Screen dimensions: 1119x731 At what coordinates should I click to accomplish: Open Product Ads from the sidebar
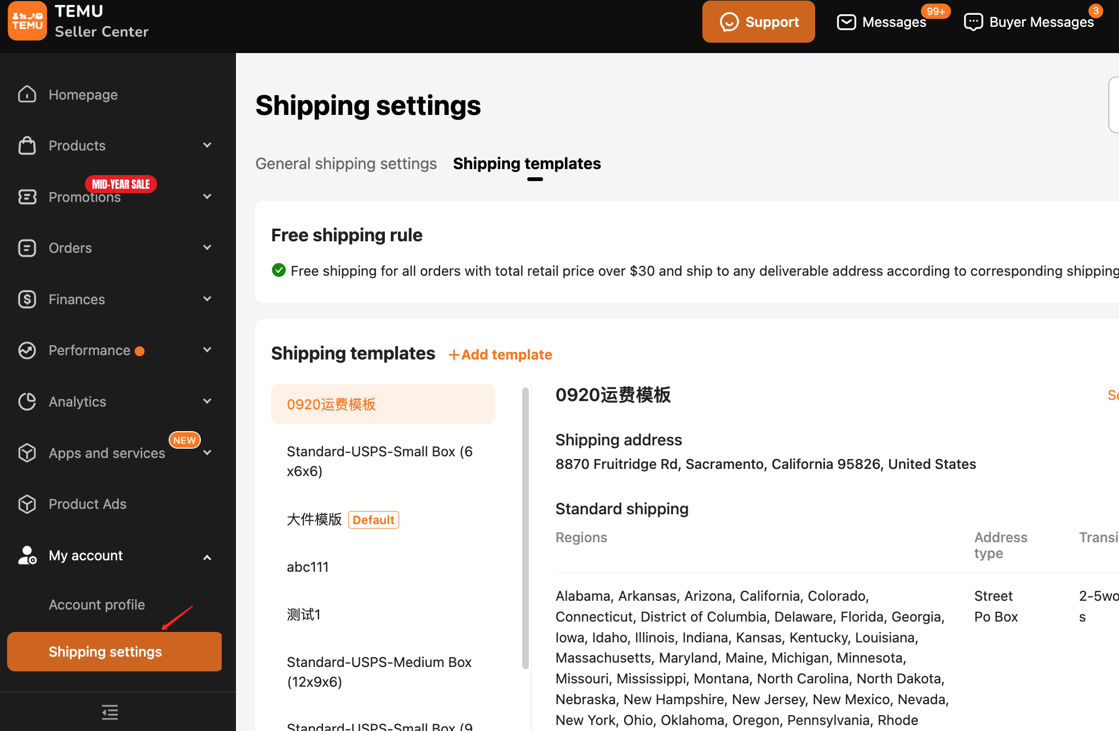(x=88, y=504)
